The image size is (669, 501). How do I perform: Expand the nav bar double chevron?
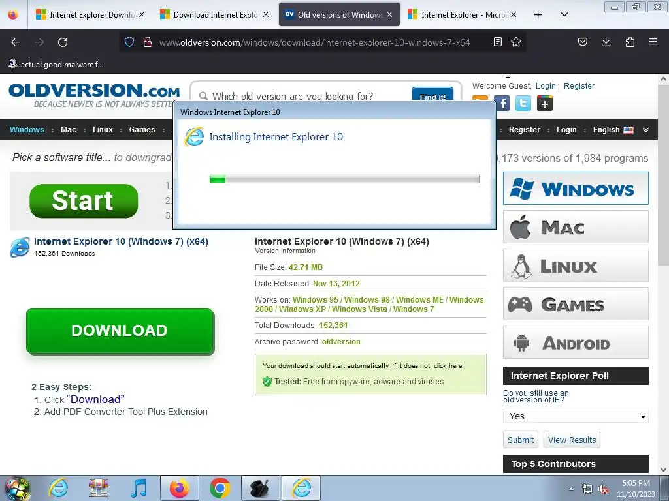(x=645, y=130)
